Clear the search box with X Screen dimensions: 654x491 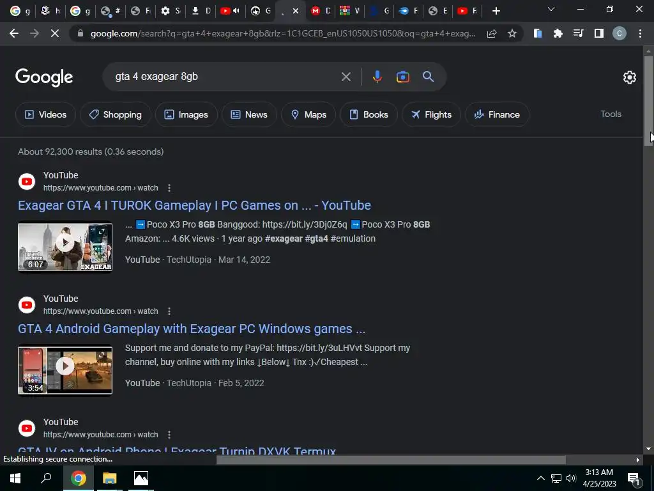tap(346, 77)
